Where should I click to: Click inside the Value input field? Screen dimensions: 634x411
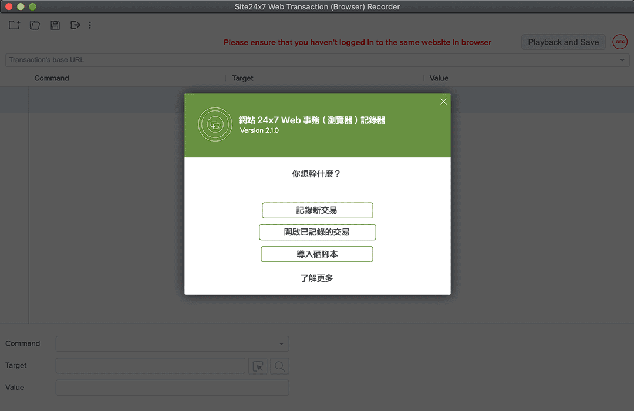click(x=172, y=388)
